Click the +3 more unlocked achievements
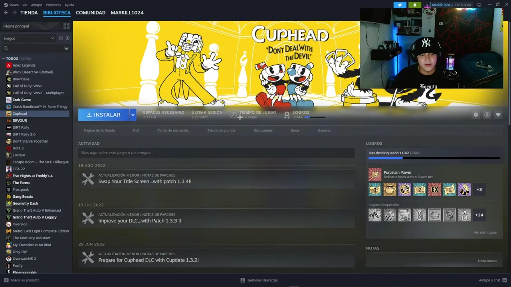The width and height of the screenshot is (511, 287). 479,189
